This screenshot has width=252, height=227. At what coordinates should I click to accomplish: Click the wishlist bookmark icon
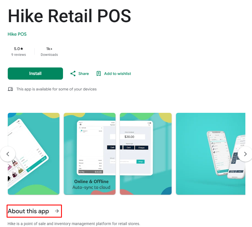99,74
